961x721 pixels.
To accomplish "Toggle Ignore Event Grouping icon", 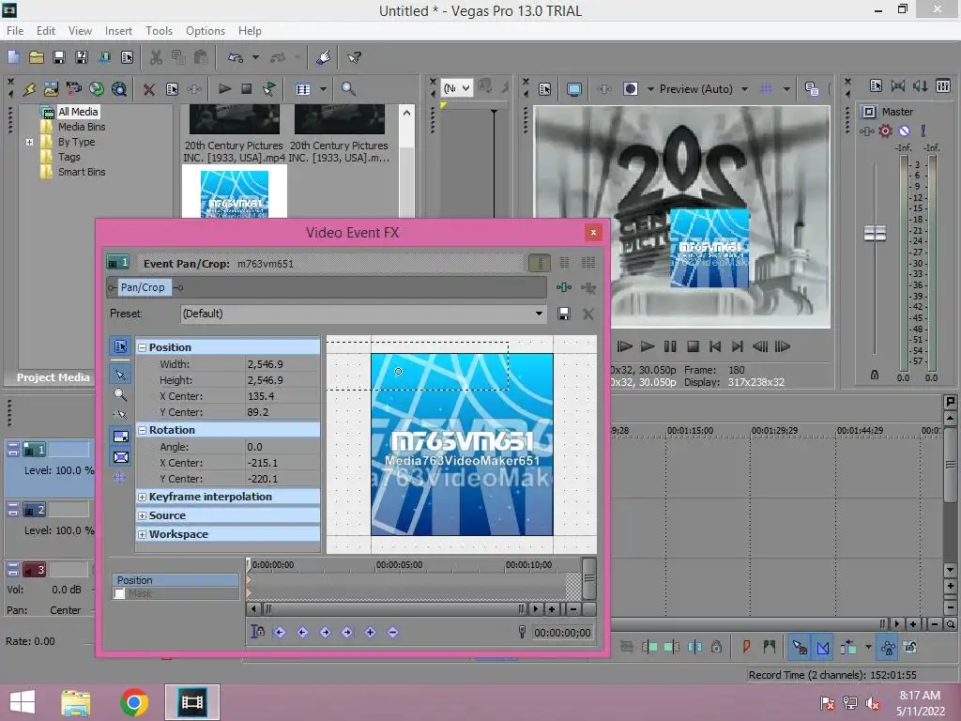I will click(x=910, y=647).
